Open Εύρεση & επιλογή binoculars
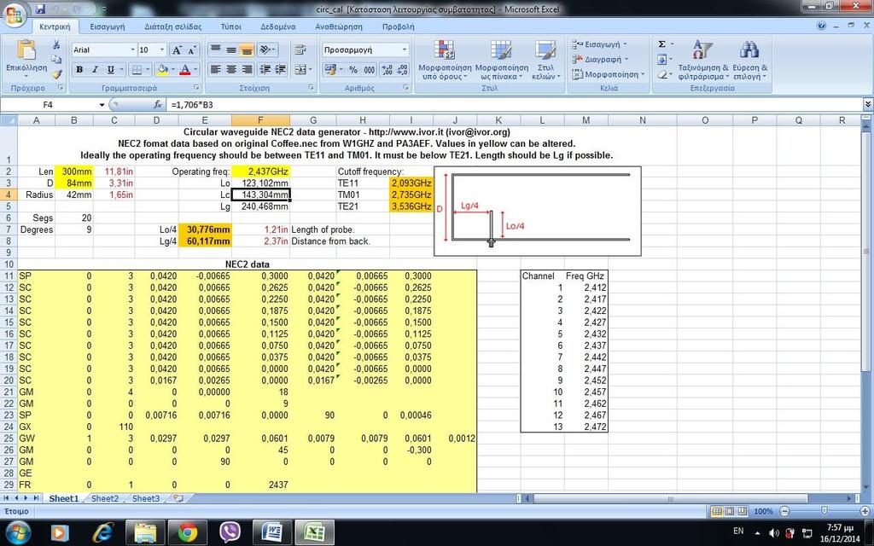 [749, 60]
